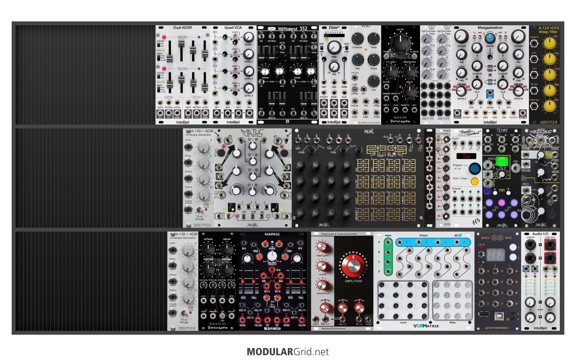
Task: Click the Wasp Filter Res. knob
Action: [x=549, y=90]
